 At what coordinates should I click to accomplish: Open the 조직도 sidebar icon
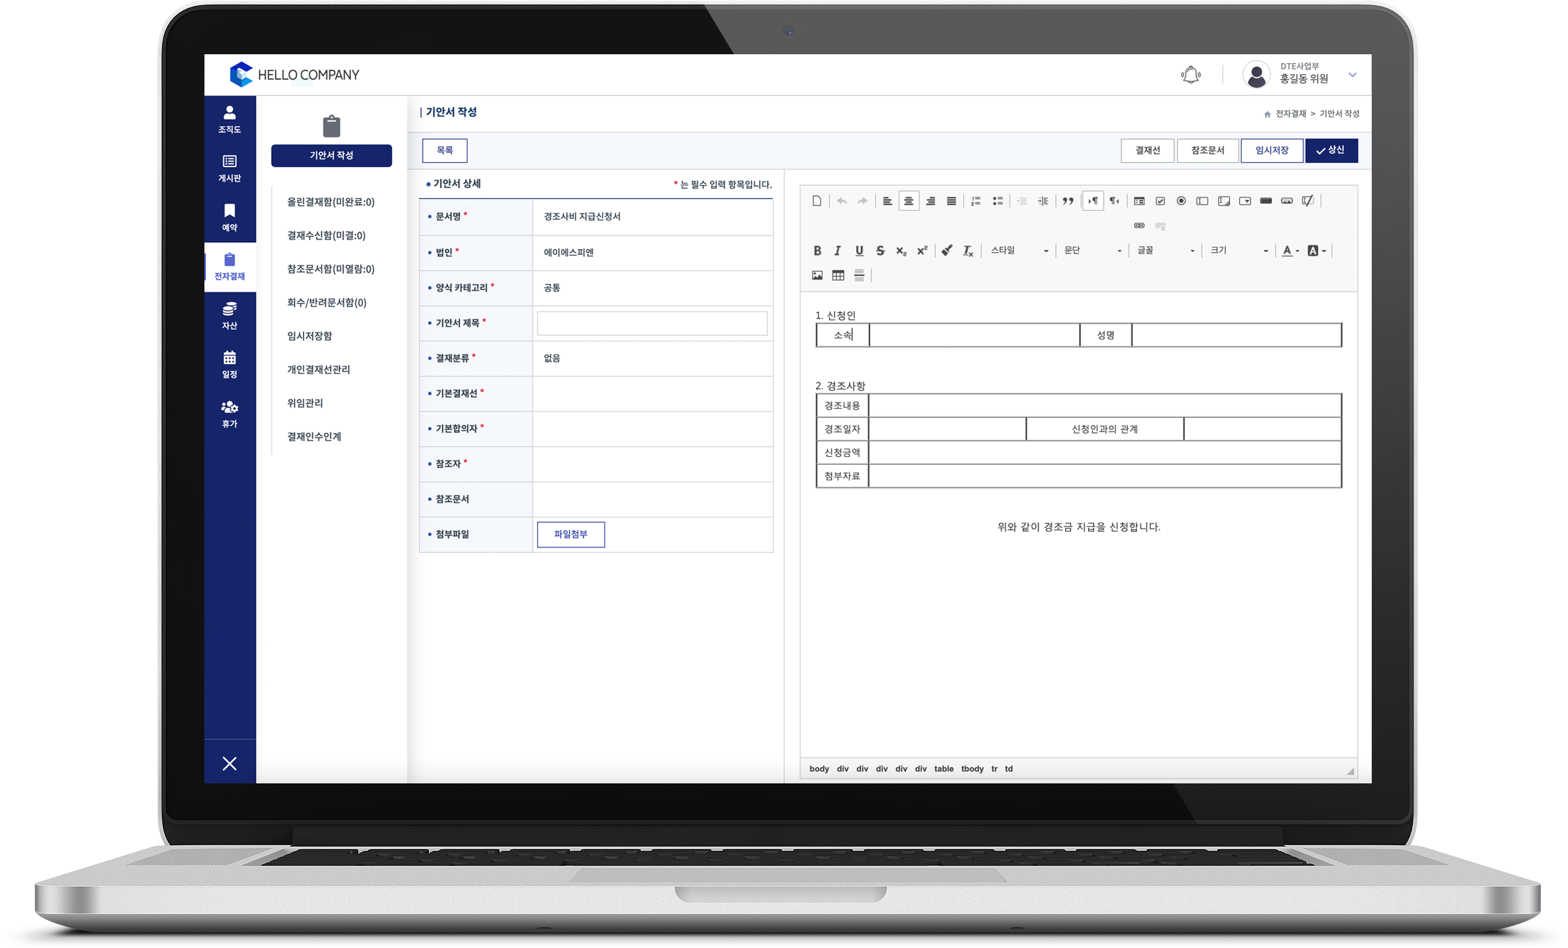click(229, 119)
